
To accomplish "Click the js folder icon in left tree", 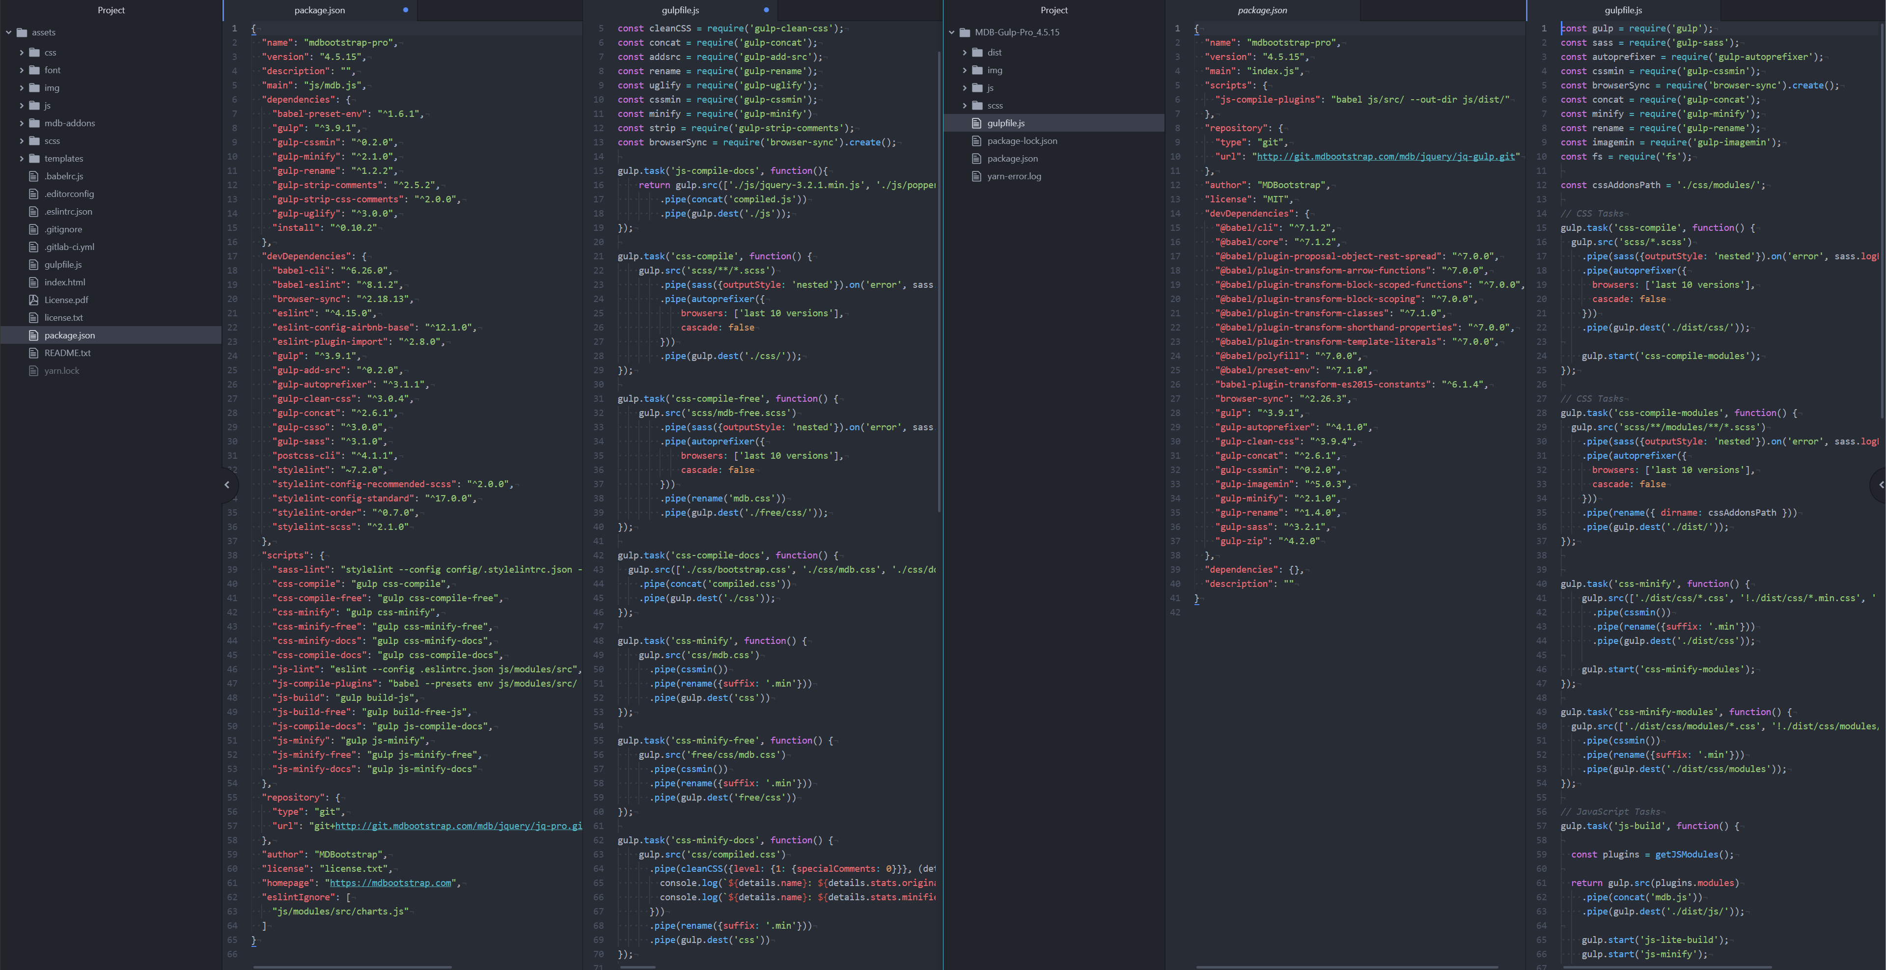I will (x=34, y=106).
